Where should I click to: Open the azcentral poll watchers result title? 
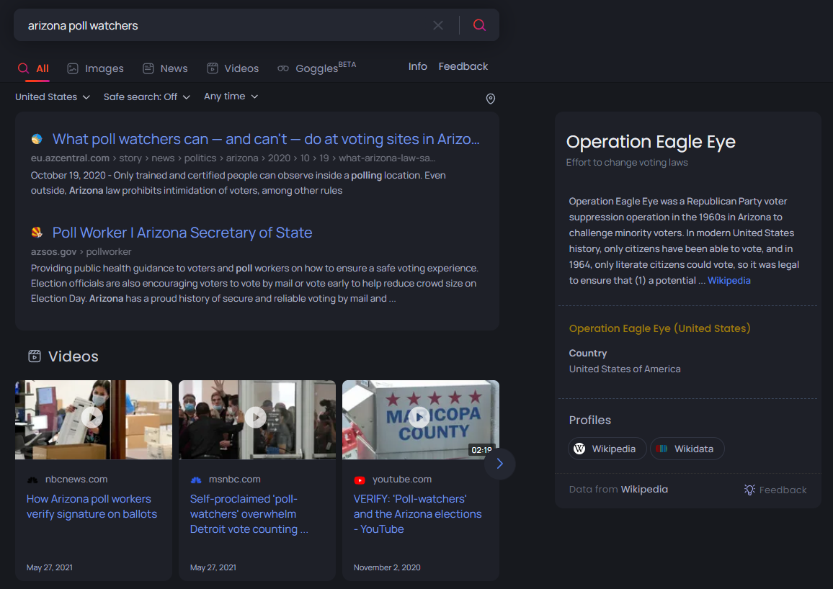click(266, 139)
